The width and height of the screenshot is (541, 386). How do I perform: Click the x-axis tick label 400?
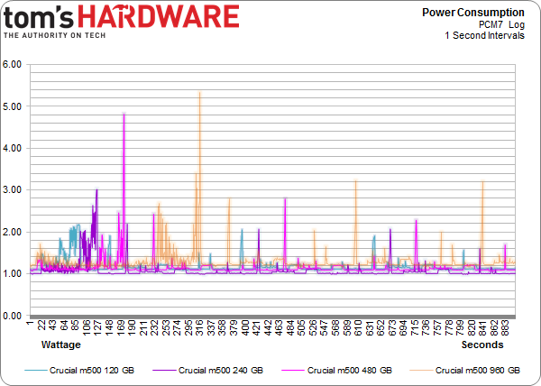[244, 327]
